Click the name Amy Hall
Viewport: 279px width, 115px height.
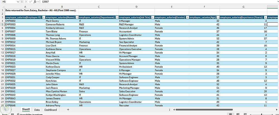[x=51, y=53]
